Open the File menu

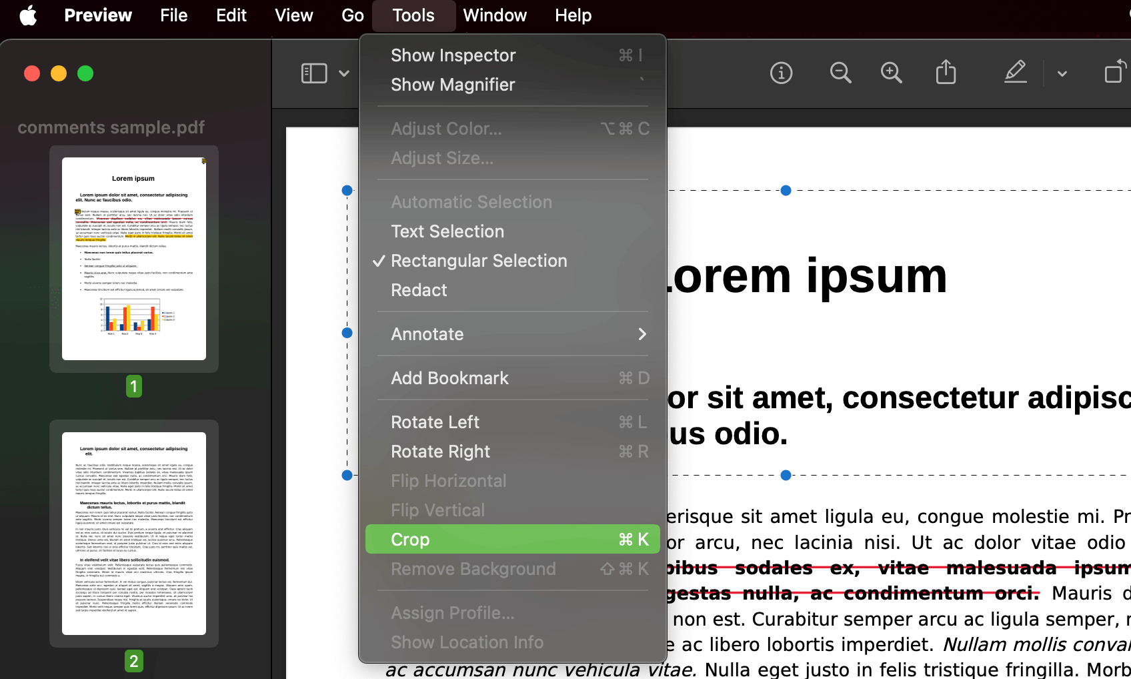[173, 15]
